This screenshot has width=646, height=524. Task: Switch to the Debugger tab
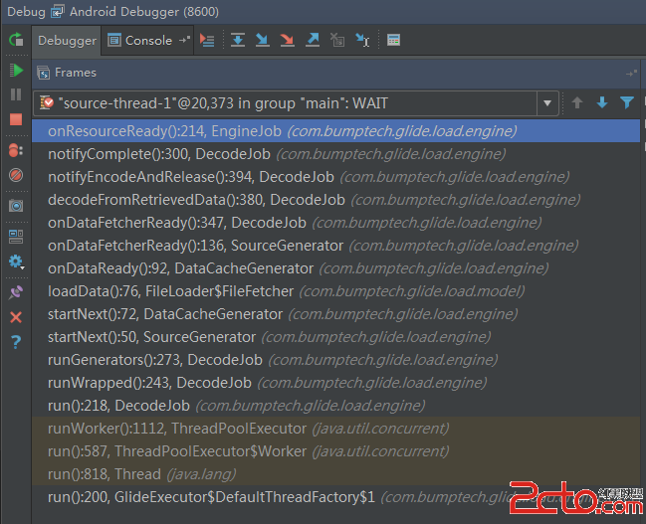[x=67, y=41]
